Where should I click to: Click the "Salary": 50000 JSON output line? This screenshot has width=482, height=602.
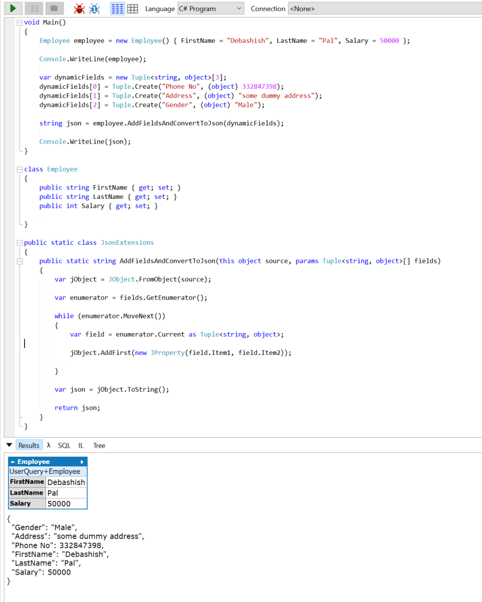41,572
